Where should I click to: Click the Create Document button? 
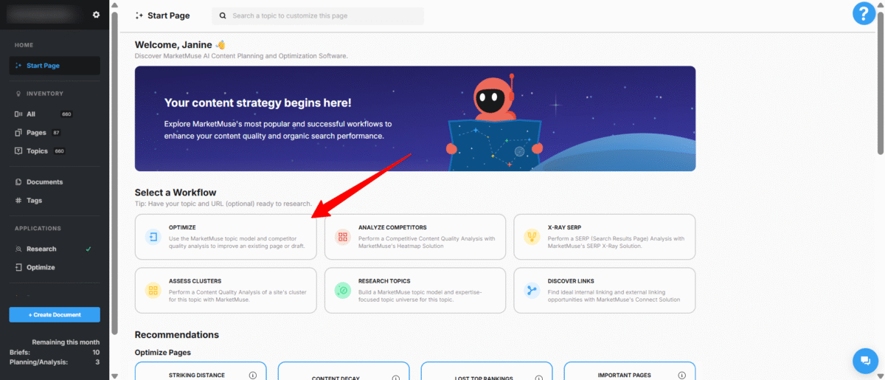[x=55, y=315]
